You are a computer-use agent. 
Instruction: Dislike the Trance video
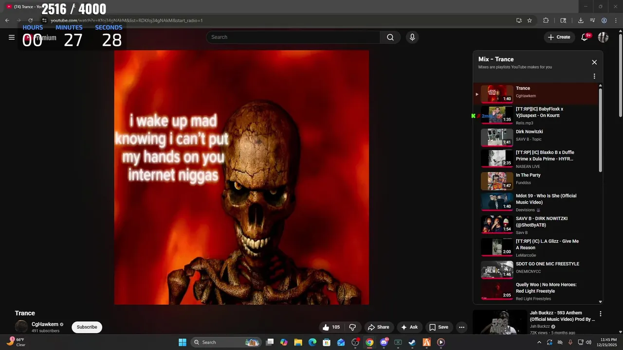click(x=352, y=327)
